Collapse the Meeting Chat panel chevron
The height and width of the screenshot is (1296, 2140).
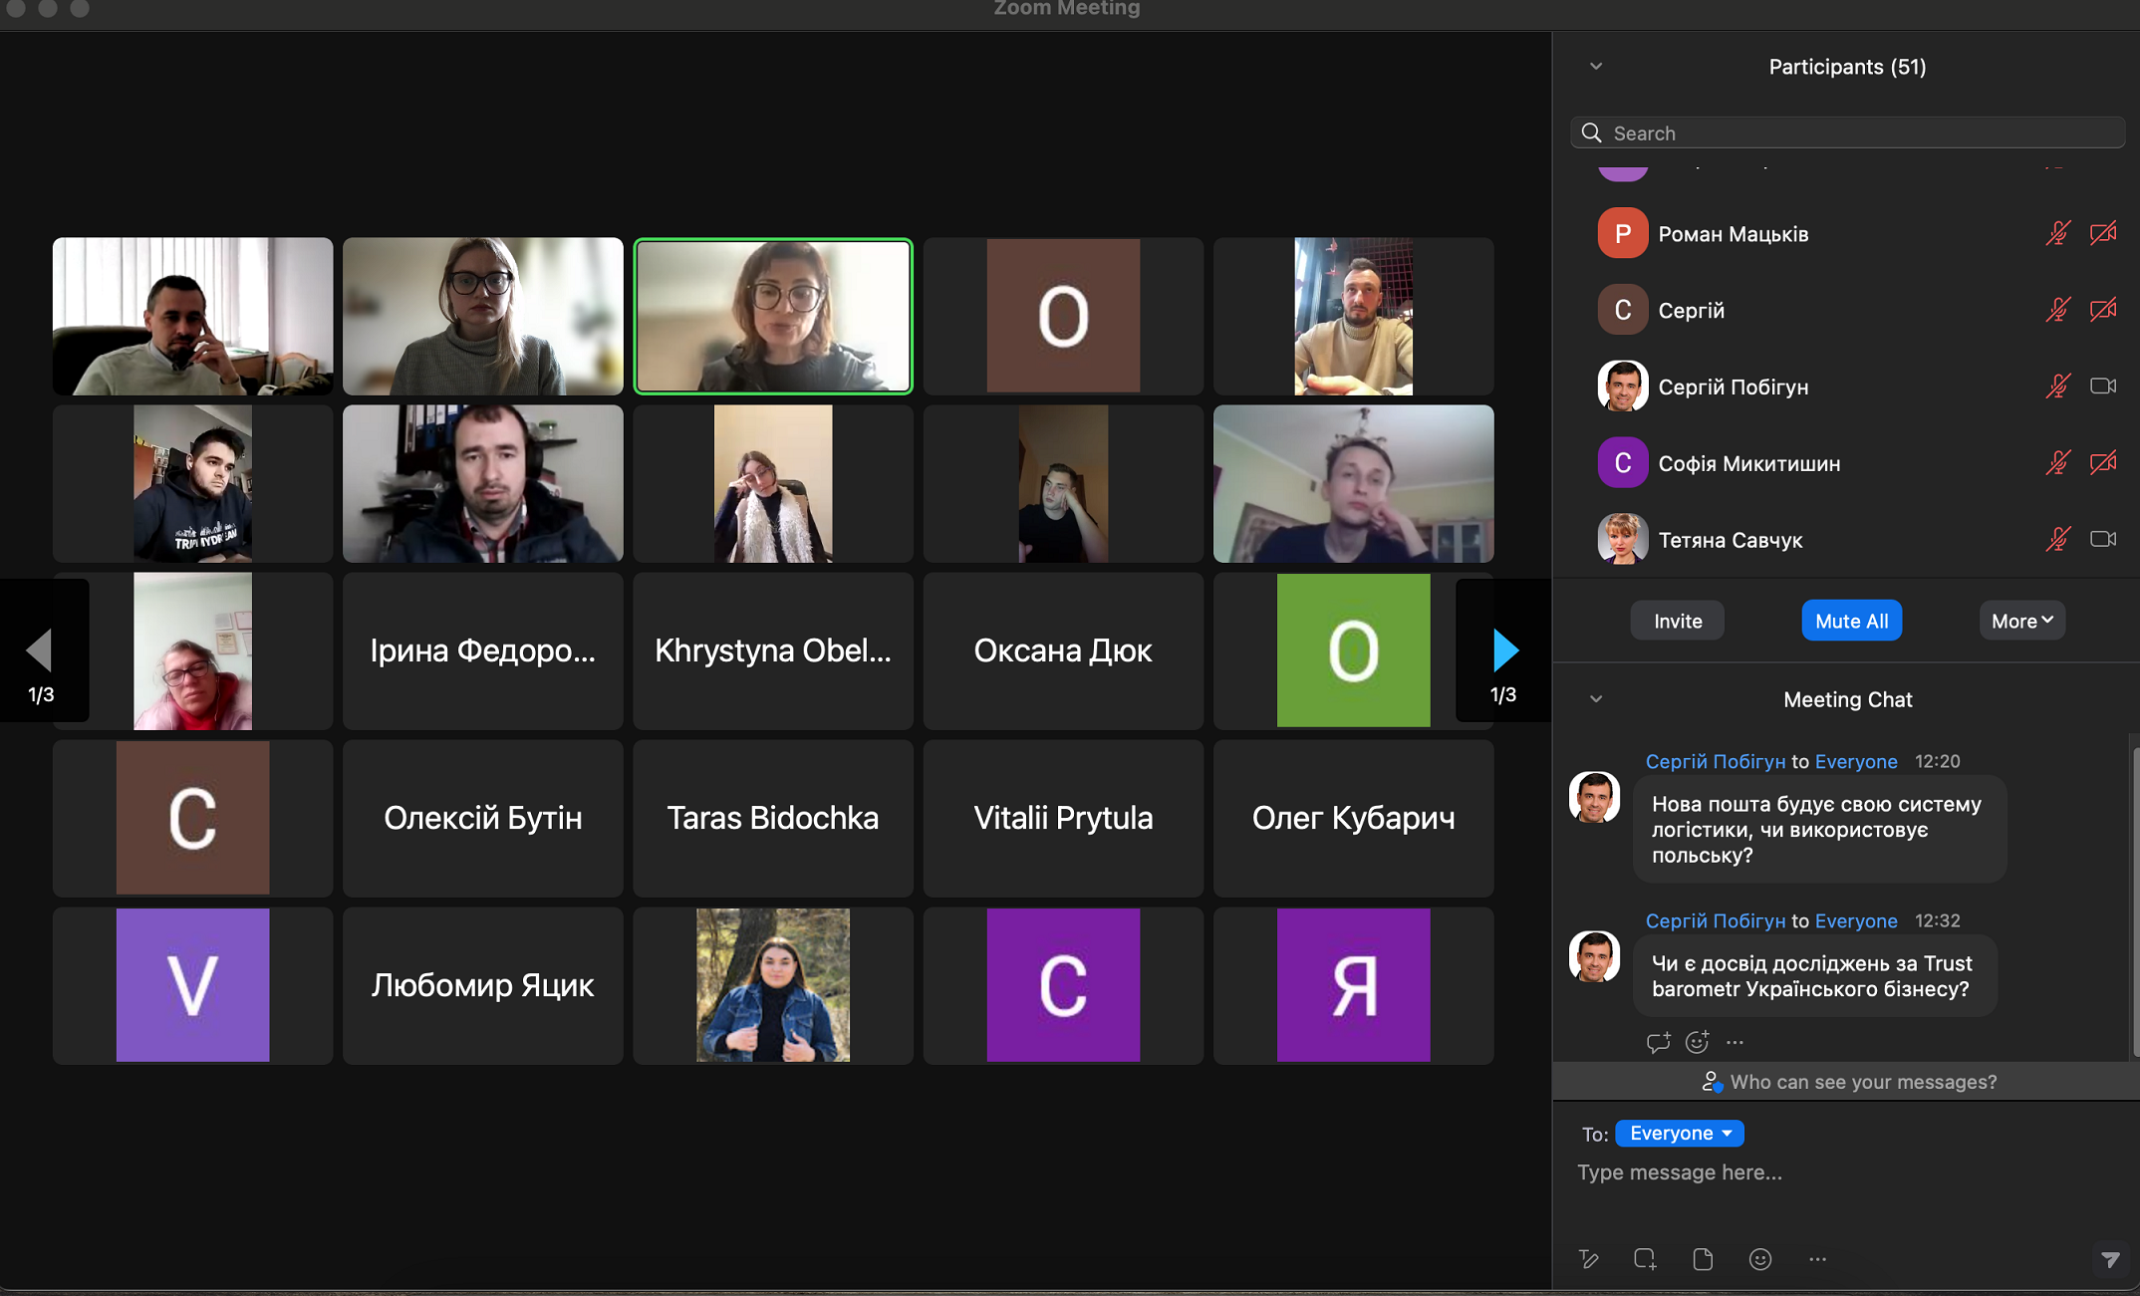pyautogui.click(x=1596, y=699)
